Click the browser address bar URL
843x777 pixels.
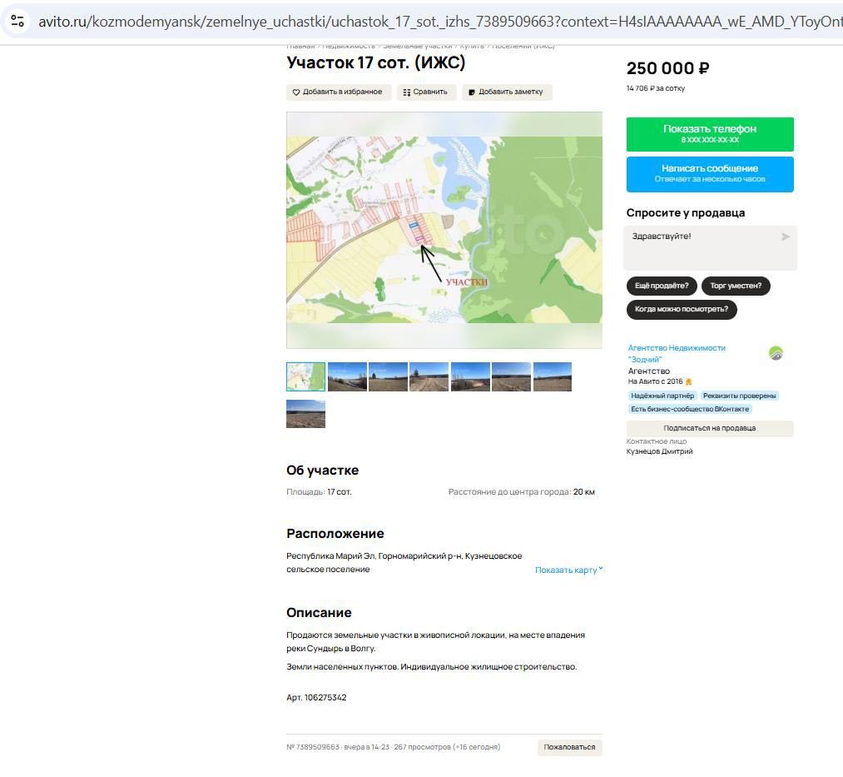(439, 22)
